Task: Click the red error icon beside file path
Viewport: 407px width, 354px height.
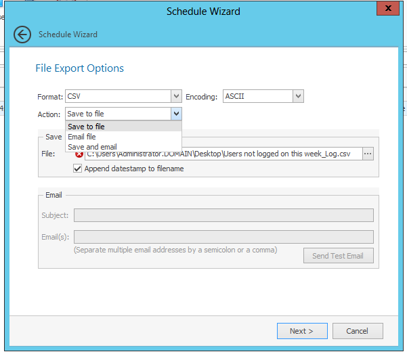Action: tap(79, 154)
